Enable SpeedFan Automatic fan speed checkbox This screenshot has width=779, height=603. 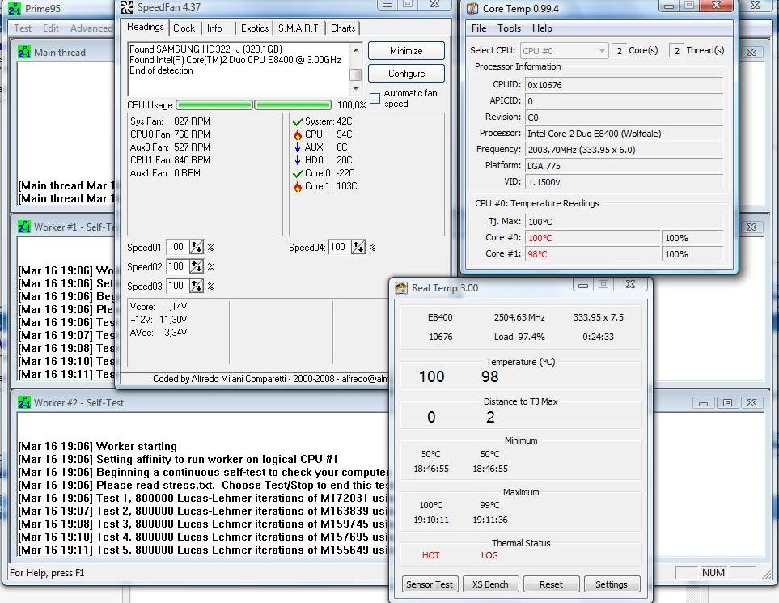tap(375, 98)
